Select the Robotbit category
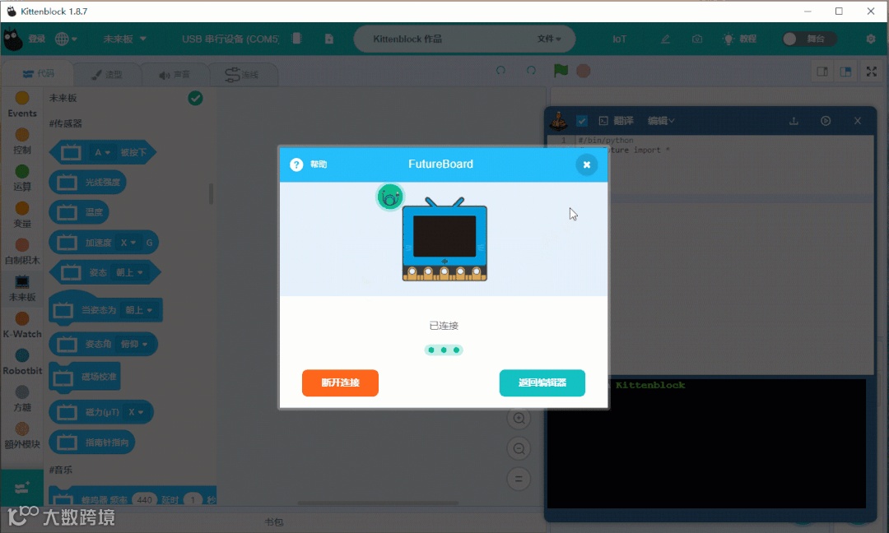The image size is (889, 533). (x=22, y=363)
